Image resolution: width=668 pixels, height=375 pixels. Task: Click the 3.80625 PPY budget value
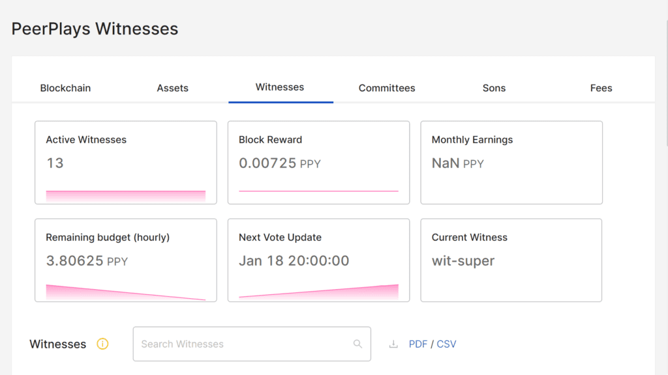[87, 260]
